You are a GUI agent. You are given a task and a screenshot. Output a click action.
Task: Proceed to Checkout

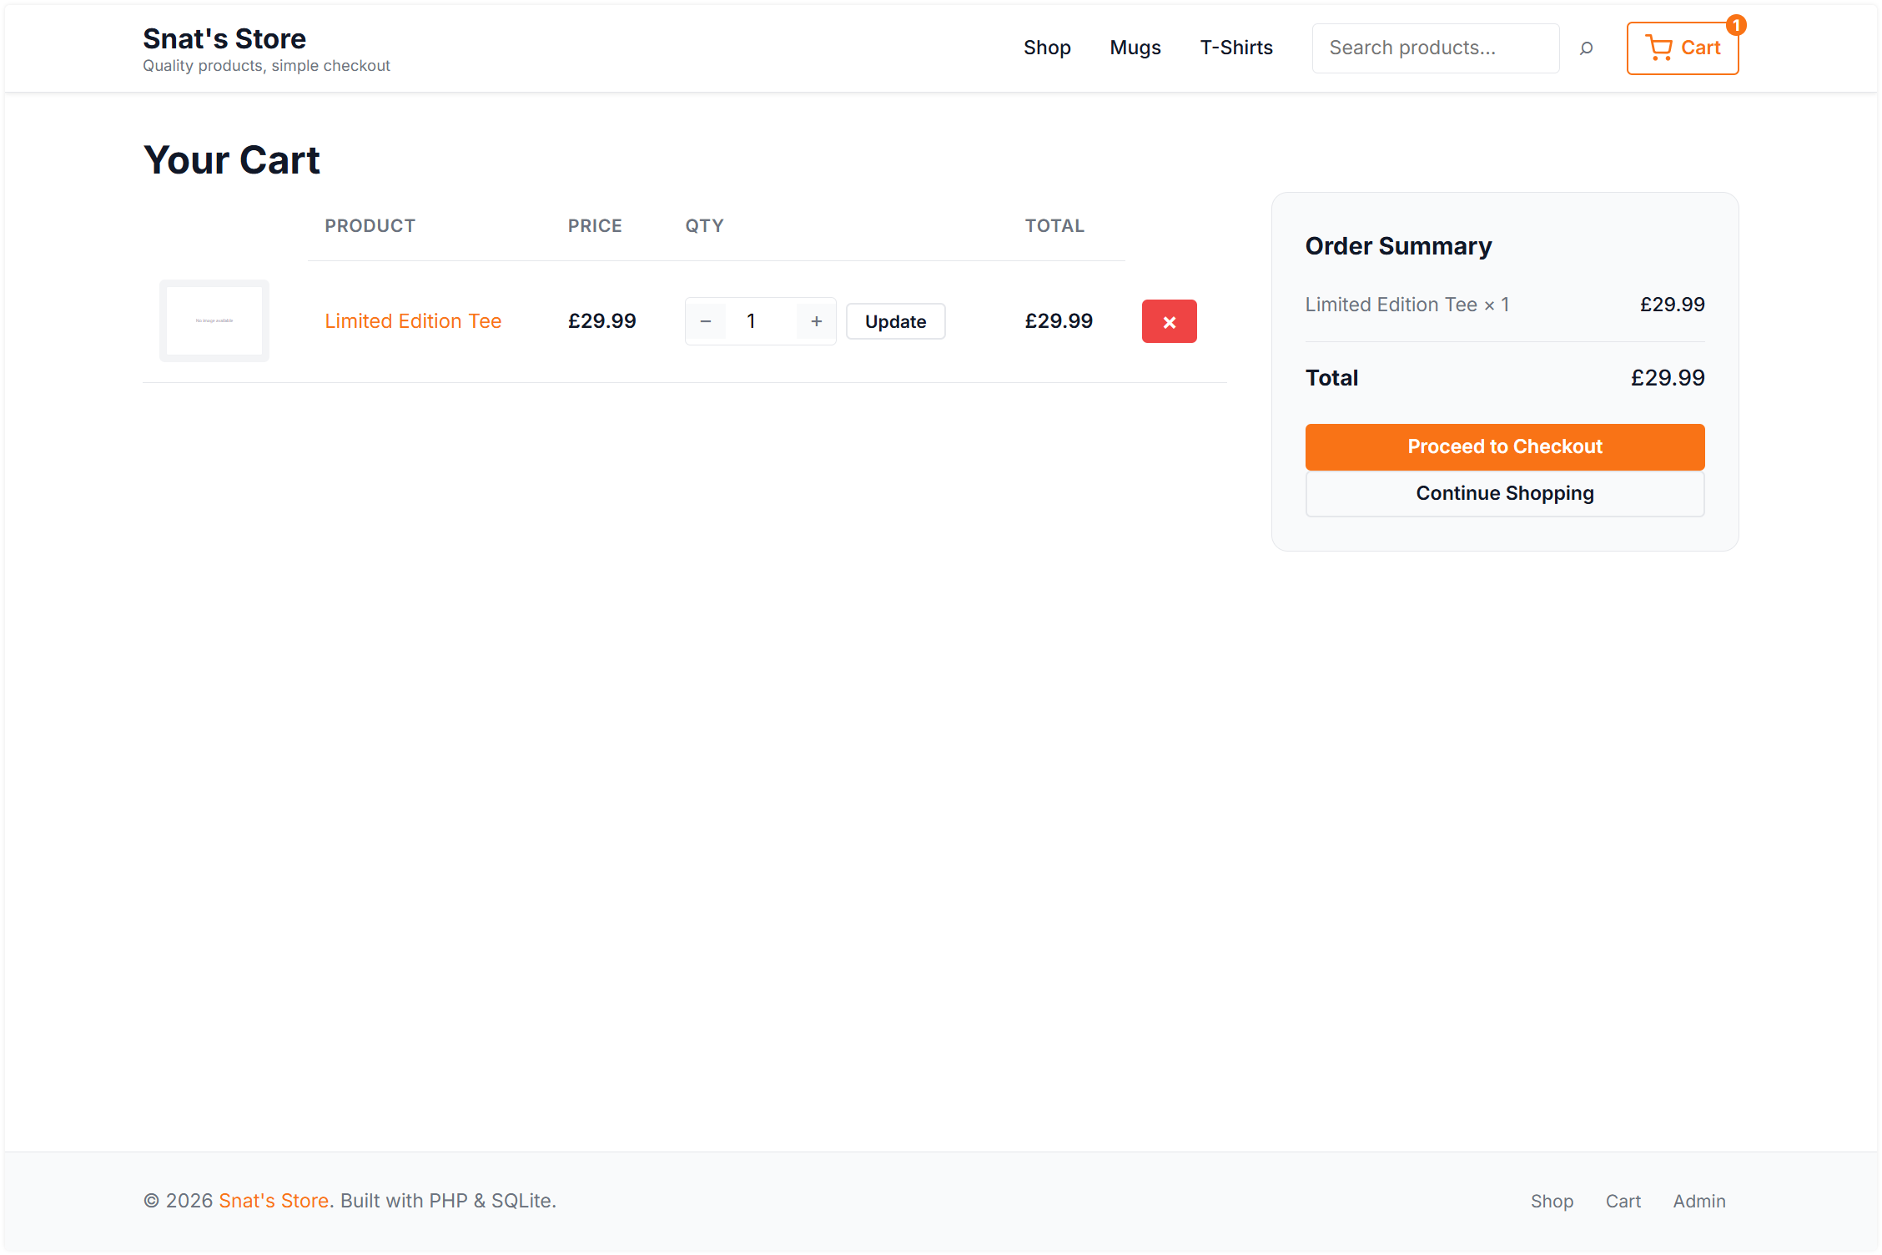(x=1504, y=446)
